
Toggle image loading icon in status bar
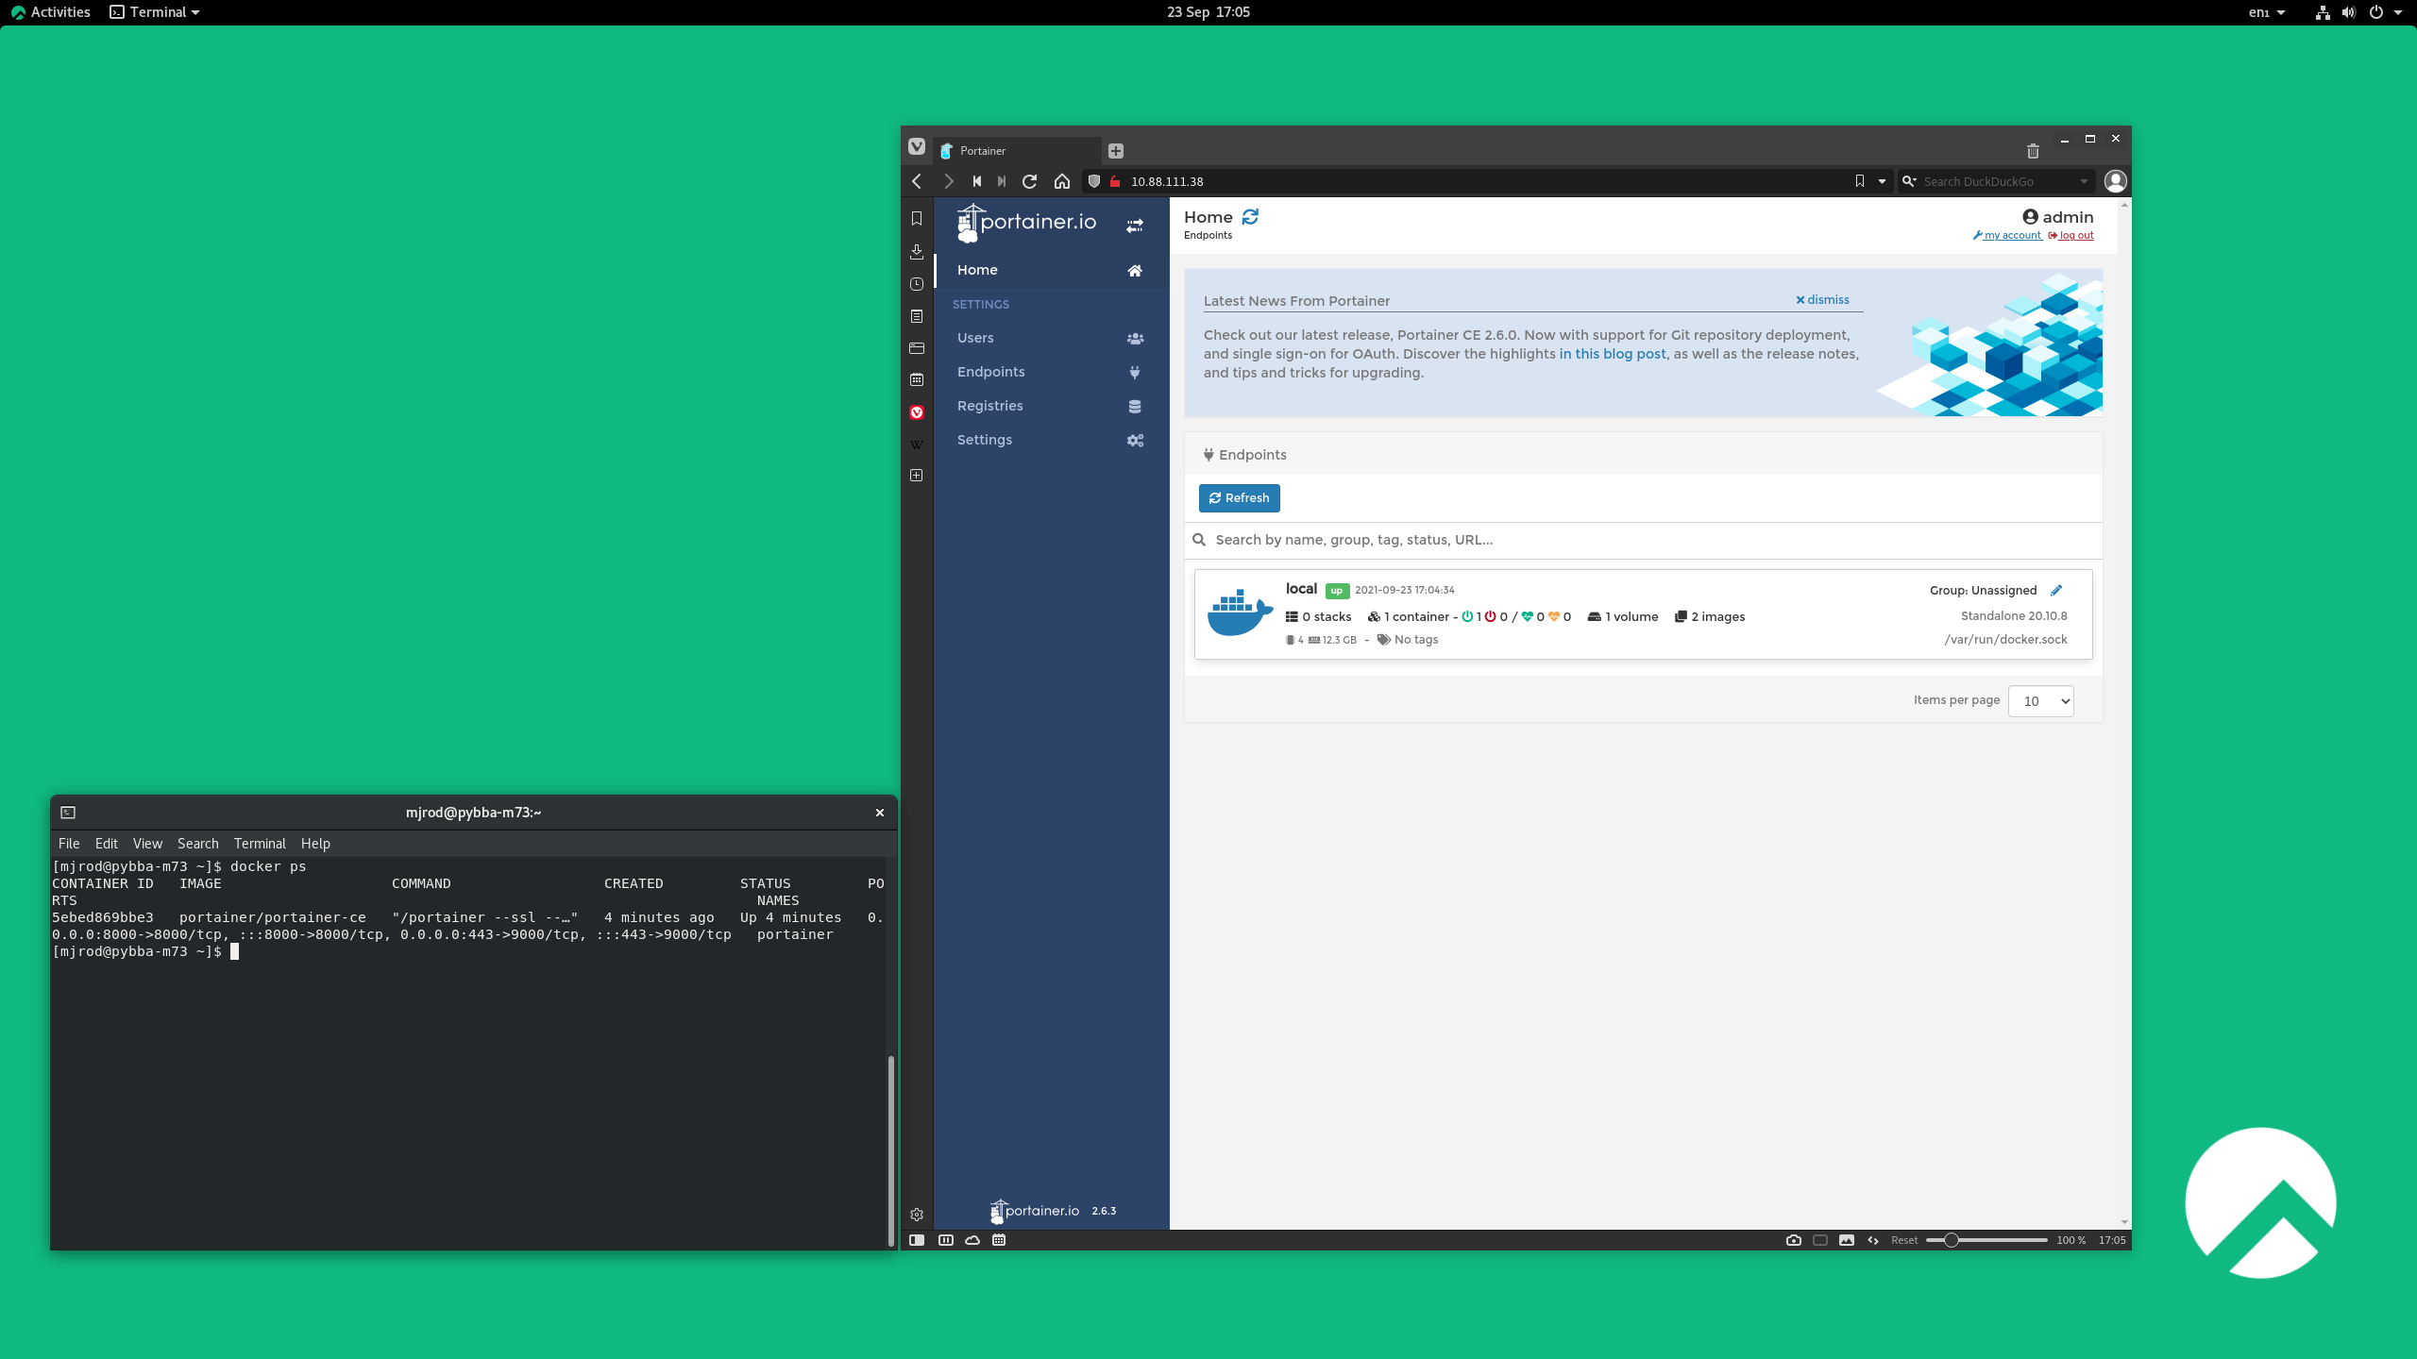(1846, 1240)
